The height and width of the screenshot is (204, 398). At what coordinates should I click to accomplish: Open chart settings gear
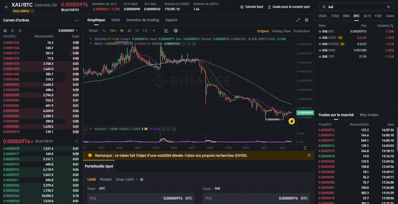176,31
